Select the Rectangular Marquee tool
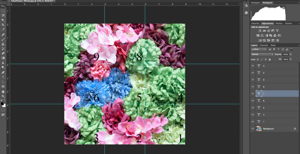 point(3,11)
